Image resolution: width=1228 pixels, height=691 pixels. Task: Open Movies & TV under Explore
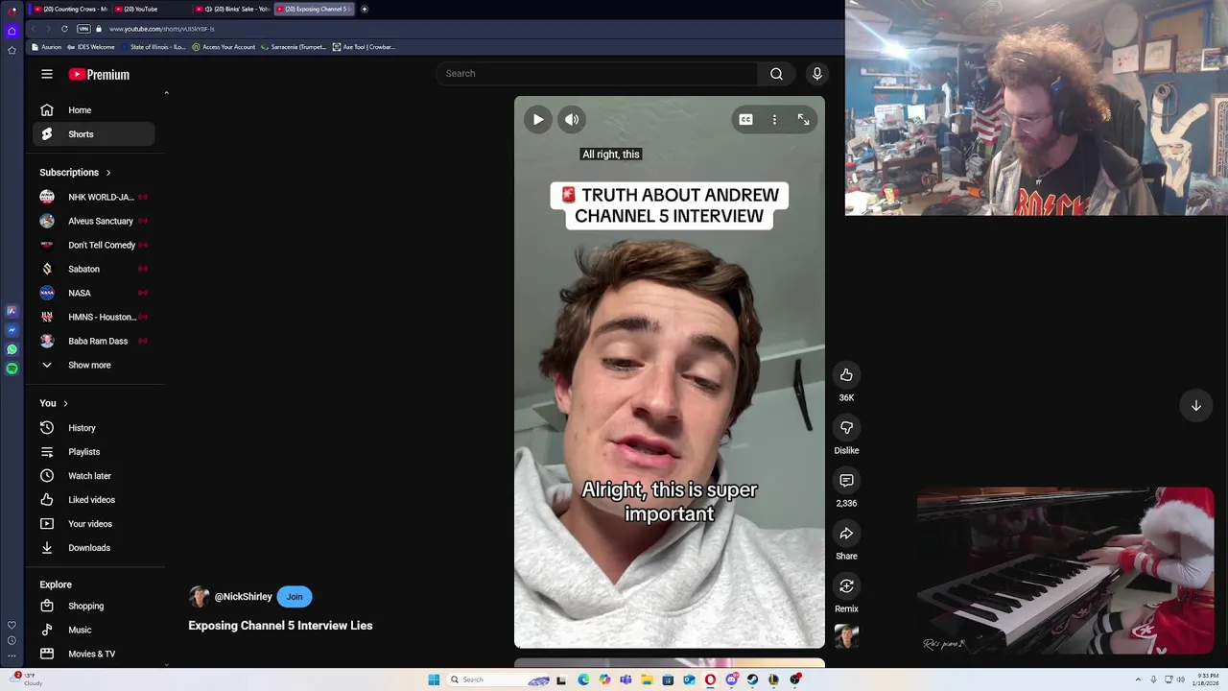(93, 655)
